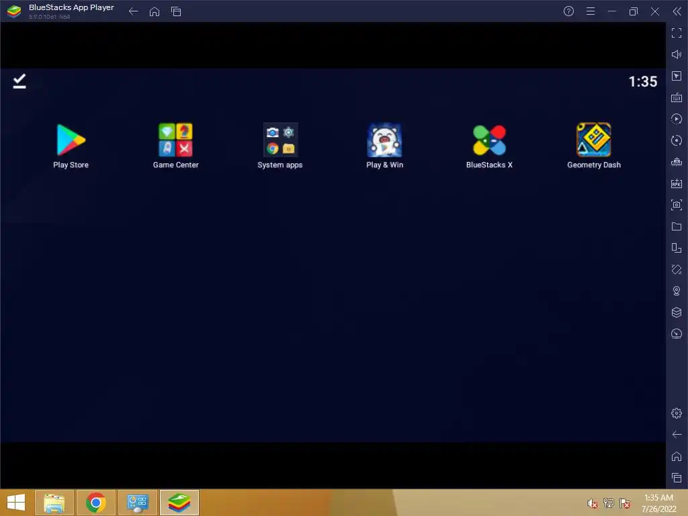Click the rotate screen icon in sidebar
The image size is (688, 516).
(x=677, y=248)
